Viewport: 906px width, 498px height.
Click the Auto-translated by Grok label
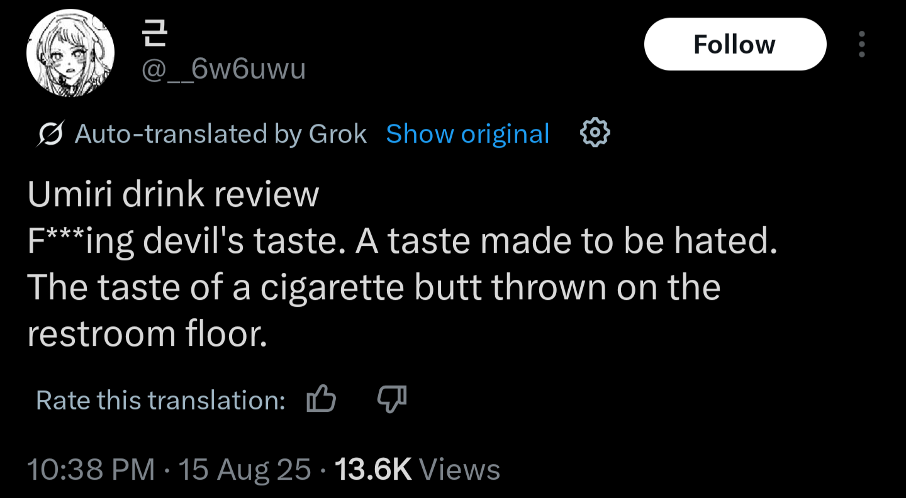(220, 134)
